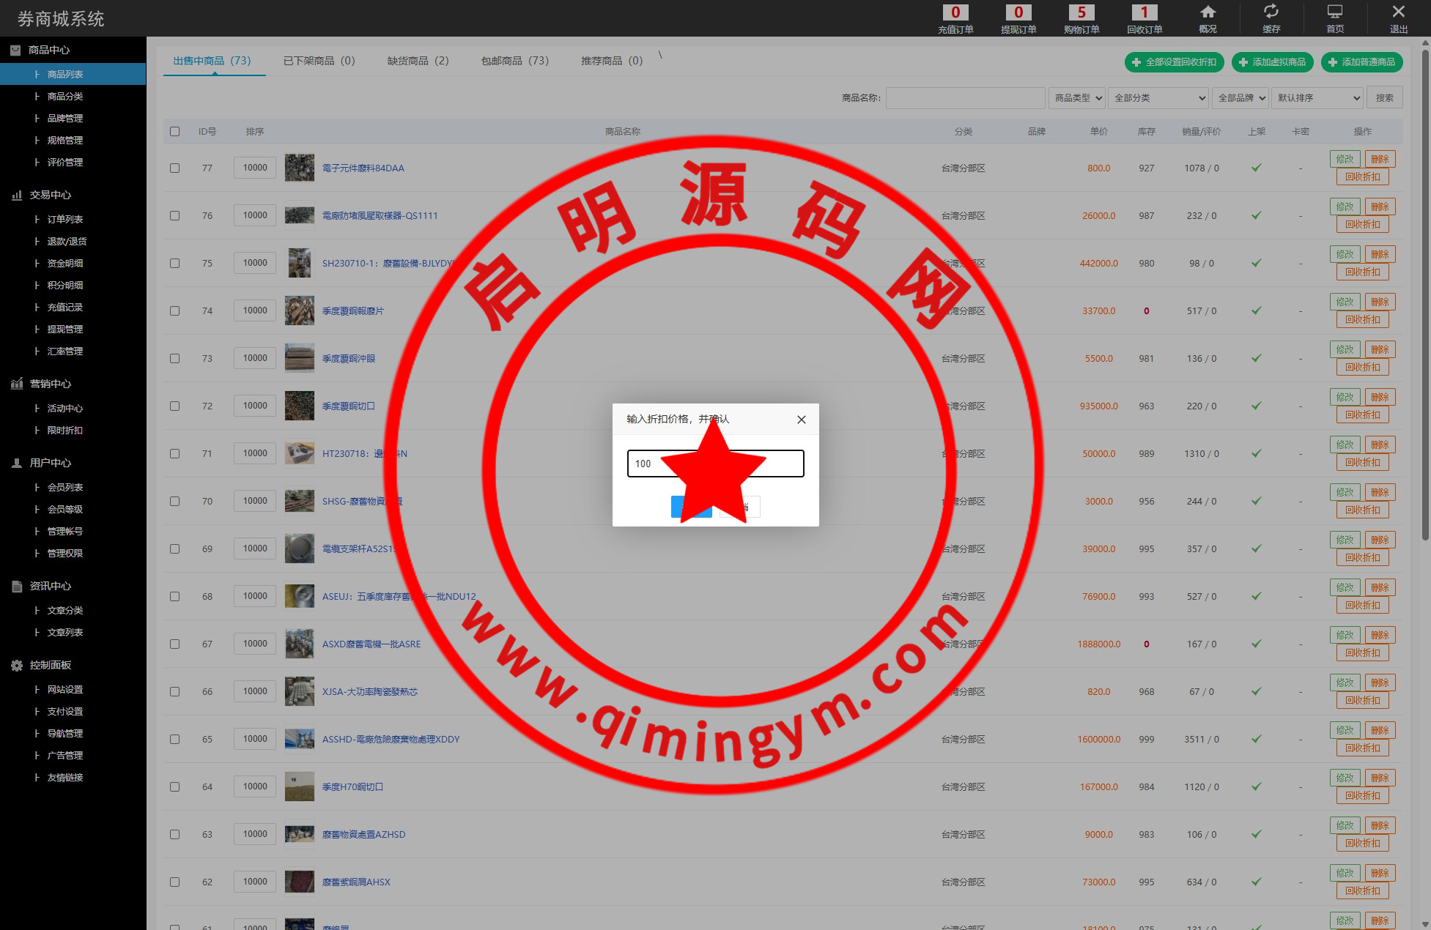The image size is (1431, 930).
Task: Check the checkbox for product ID 77
Action: (x=174, y=168)
